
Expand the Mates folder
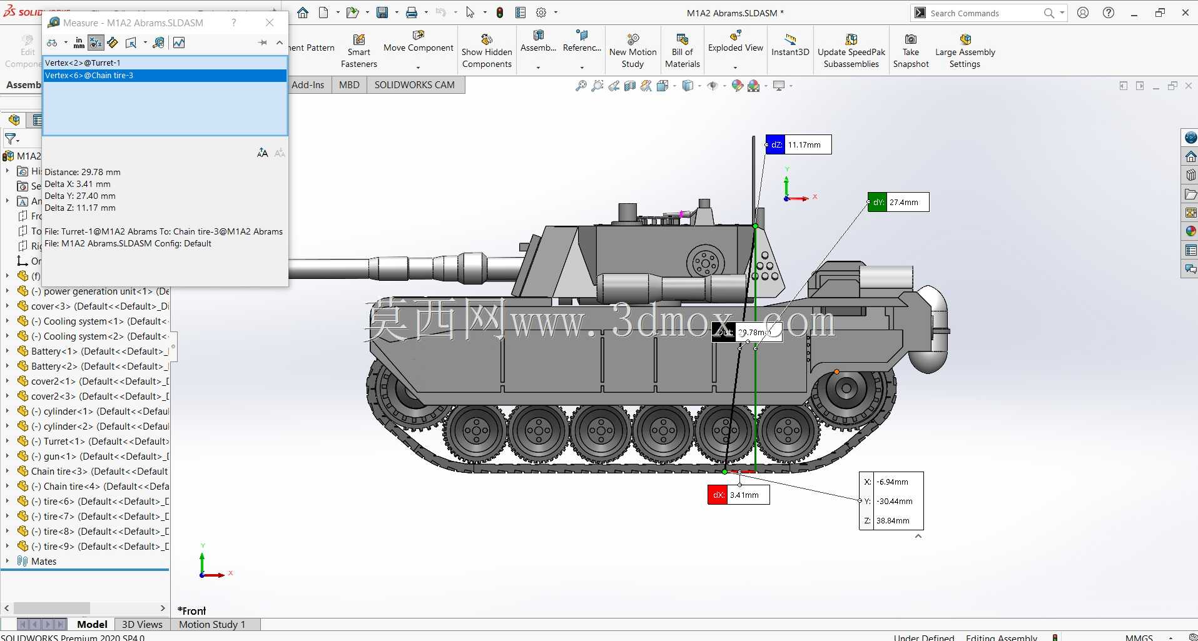(x=8, y=561)
